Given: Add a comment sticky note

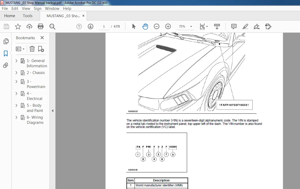Looking at the screenshot, I should tap(234, 26).
